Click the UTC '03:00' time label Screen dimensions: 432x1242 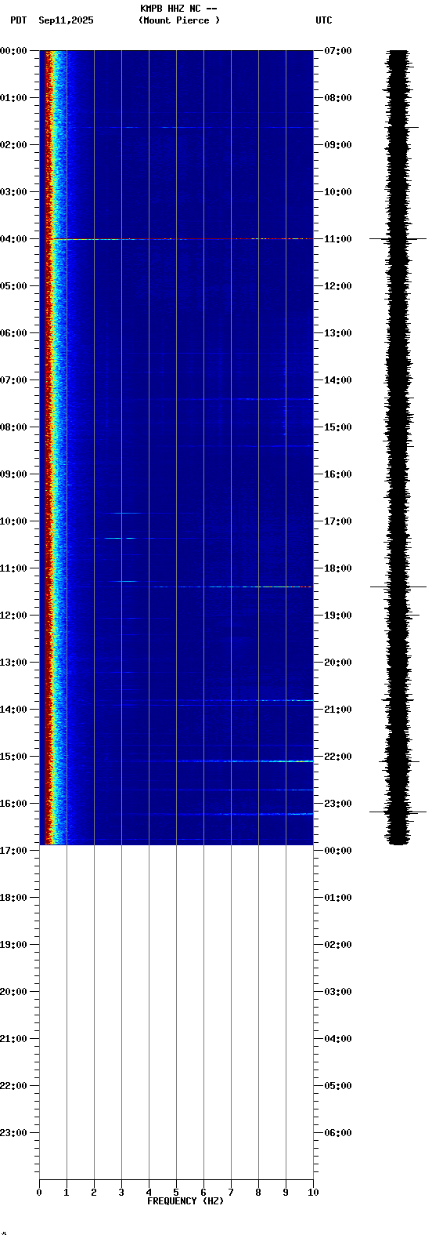(x=337, y=991)
